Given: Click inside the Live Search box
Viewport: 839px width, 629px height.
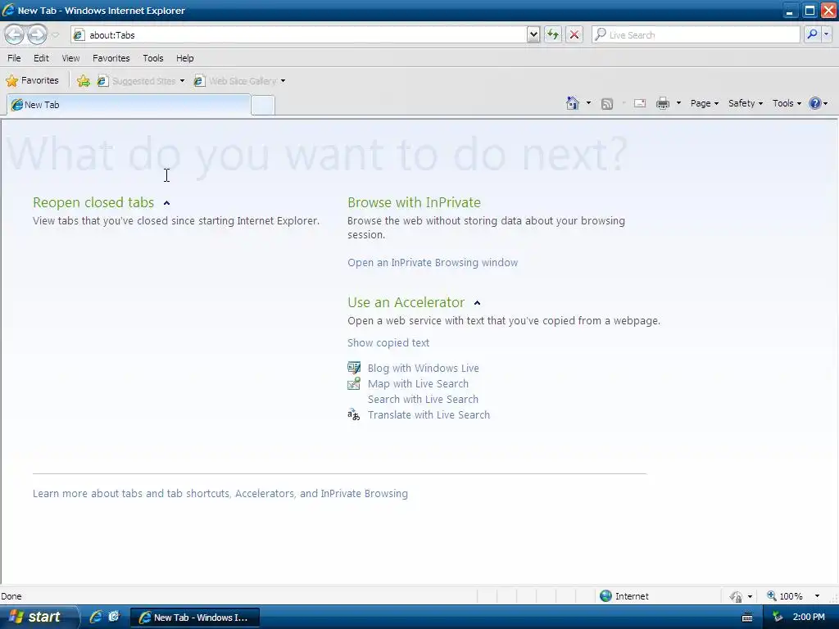Looking at the screenshot, I should (x=696, y=34).
